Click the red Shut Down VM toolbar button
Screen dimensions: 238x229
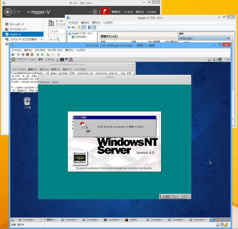[x=27, y=55]
